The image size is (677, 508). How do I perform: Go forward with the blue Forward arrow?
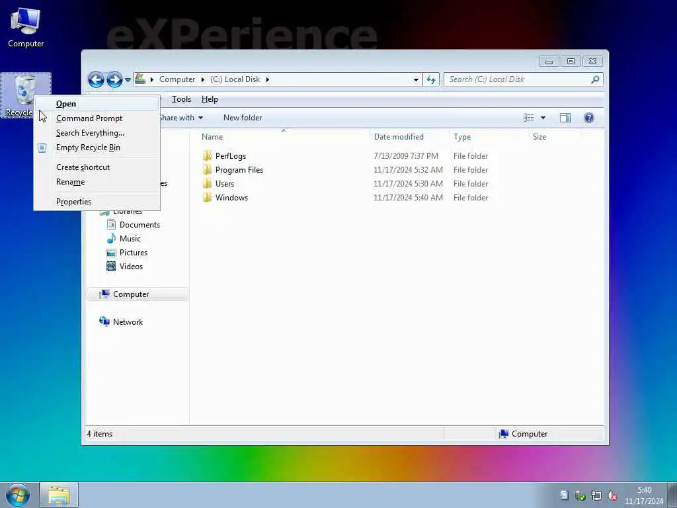114,79
